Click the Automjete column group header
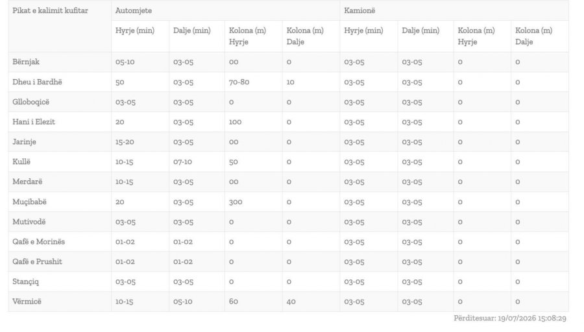This screenshot has height=332, width=584. click(133, 10)
